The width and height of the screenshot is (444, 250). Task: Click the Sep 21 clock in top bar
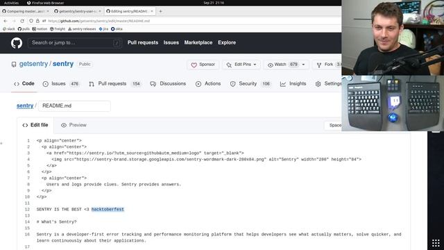214,3
